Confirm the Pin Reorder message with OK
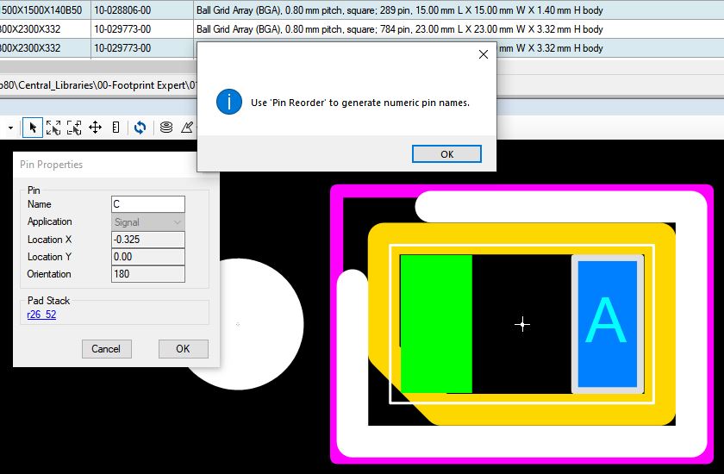The width and height of the screenshot is (724, 474). pos(446,154)
